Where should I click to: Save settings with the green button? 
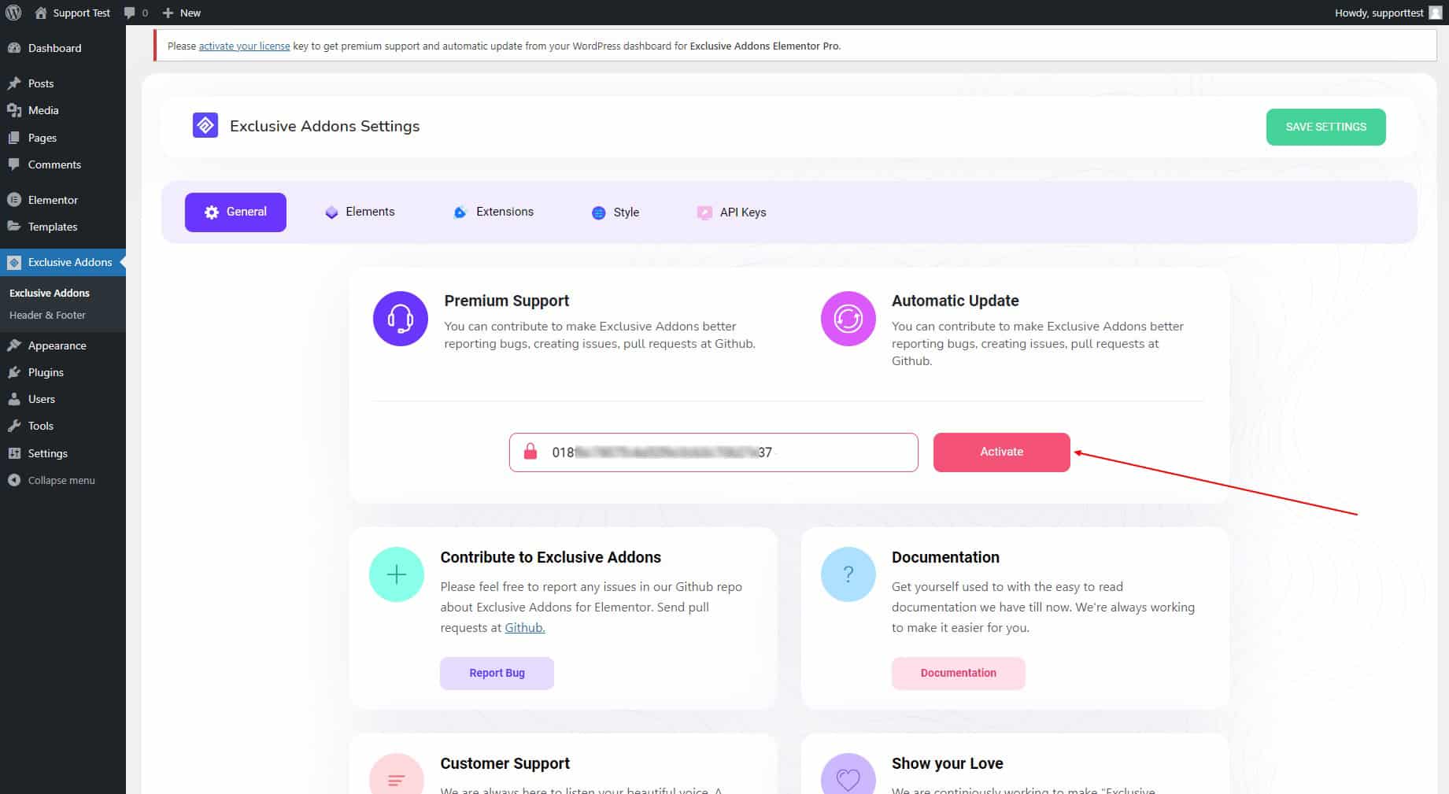click(1325, 127)
